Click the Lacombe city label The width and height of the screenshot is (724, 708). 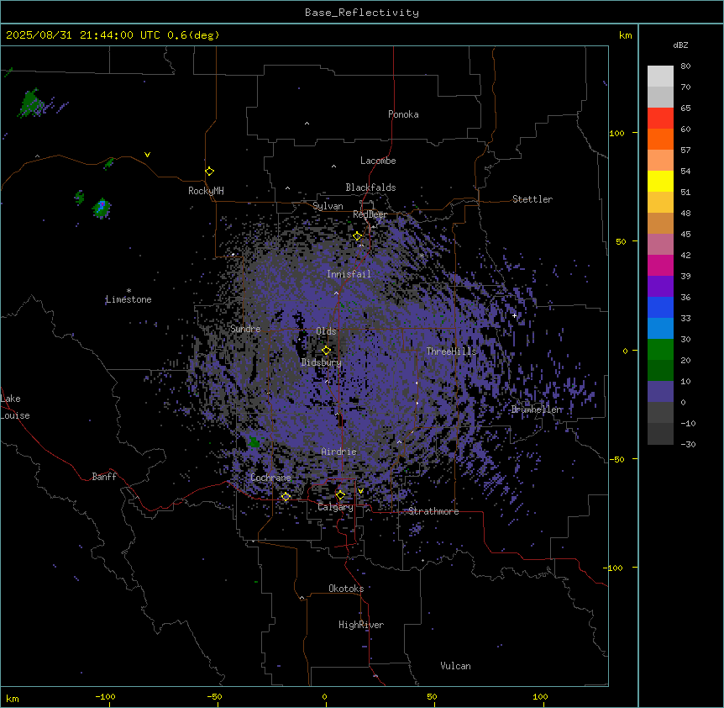click(378, 161)
